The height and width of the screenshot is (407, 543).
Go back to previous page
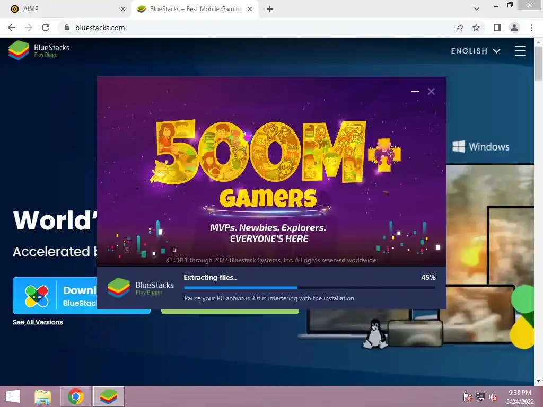[x=12, y=28]
